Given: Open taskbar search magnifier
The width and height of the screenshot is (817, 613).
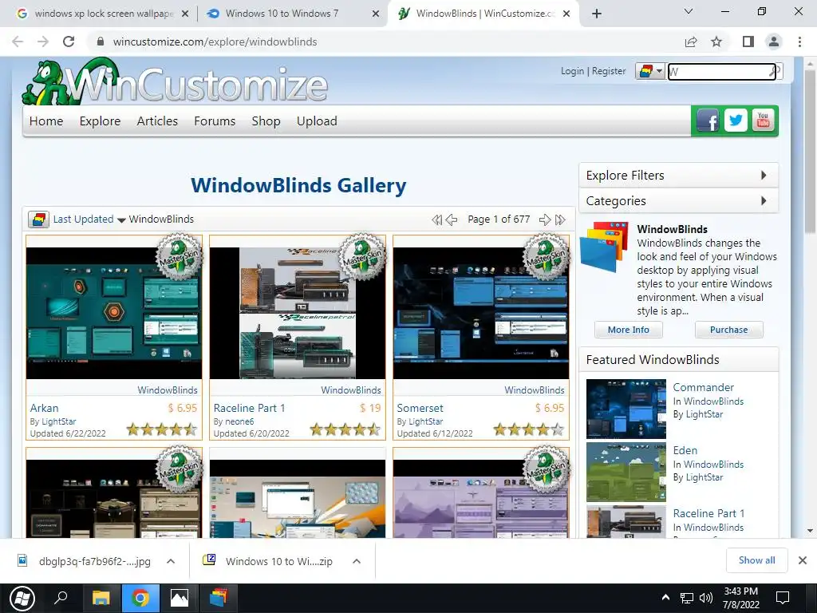Looking at the screenshot, I should 61,597.
